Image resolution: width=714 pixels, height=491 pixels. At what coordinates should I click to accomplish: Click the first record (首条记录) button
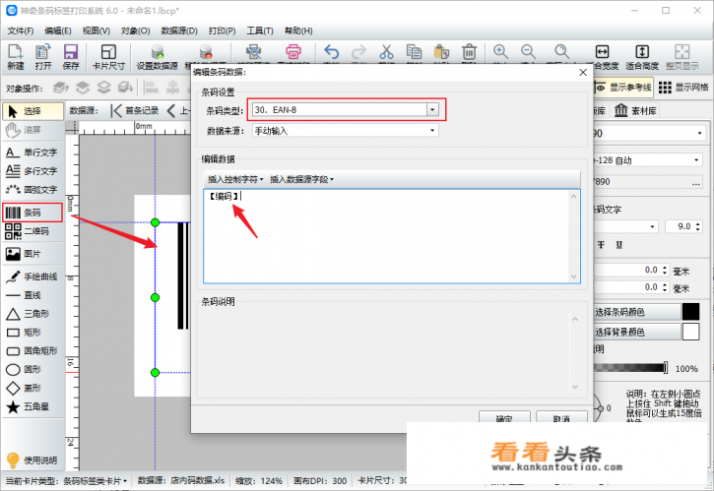tap(135, 110)
